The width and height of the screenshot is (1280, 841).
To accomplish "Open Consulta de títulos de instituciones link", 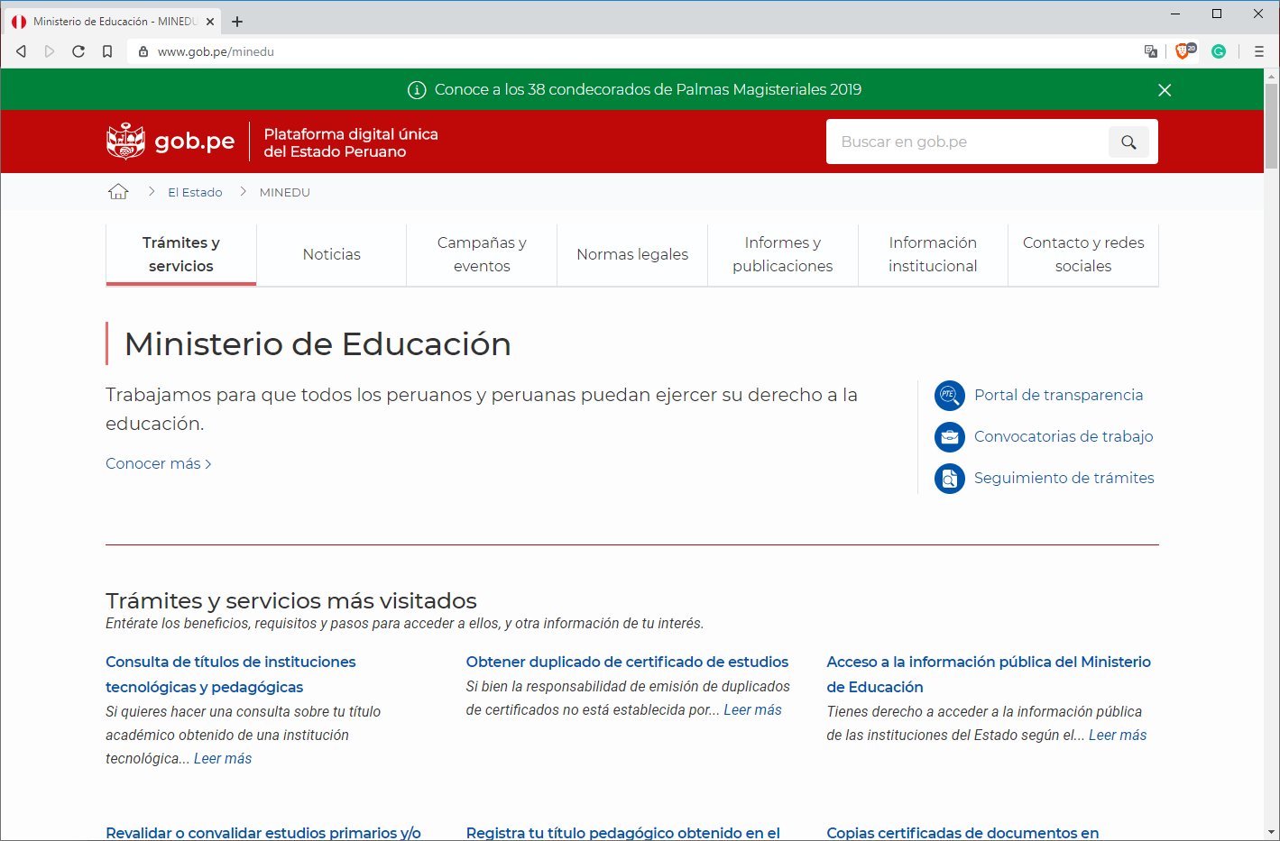I will (x=231, y=674).
